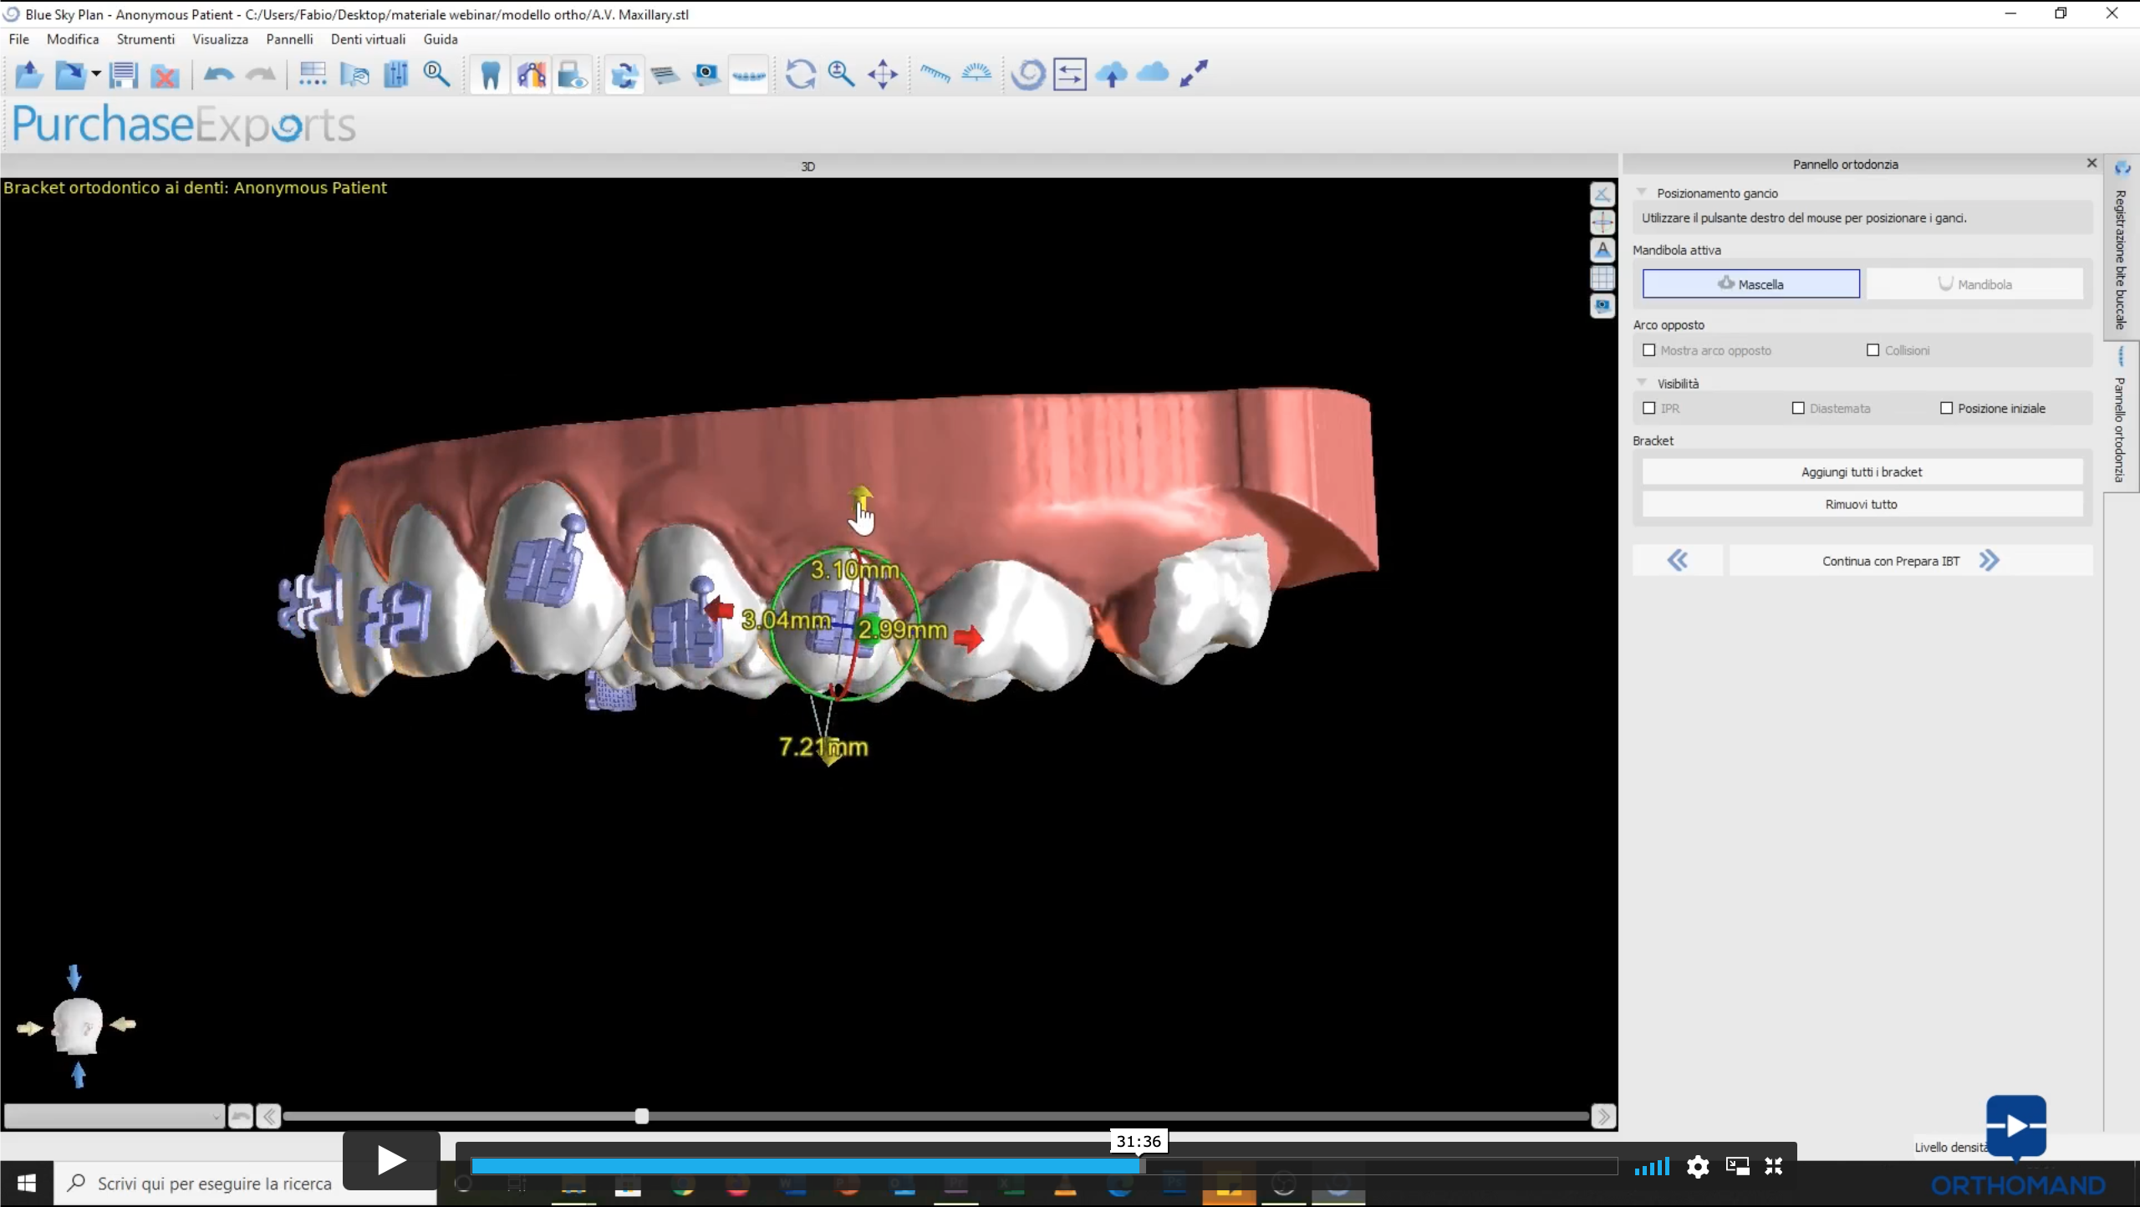
Task: Select the pan move arrows tool
Action: point(882,75)
